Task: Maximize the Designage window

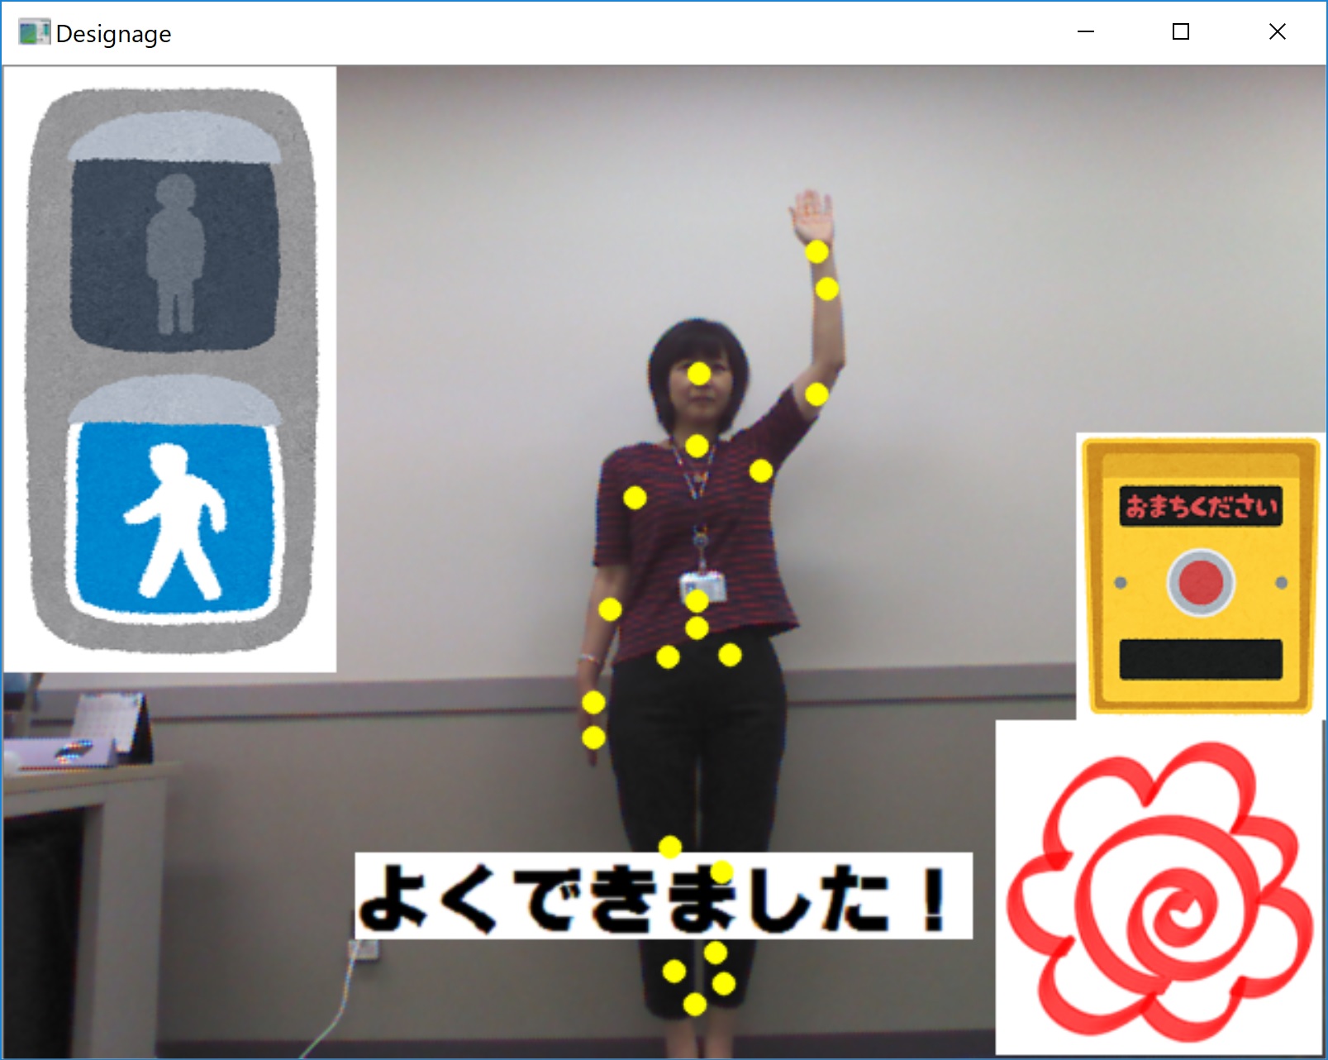Action: [x=1181, y=32]
